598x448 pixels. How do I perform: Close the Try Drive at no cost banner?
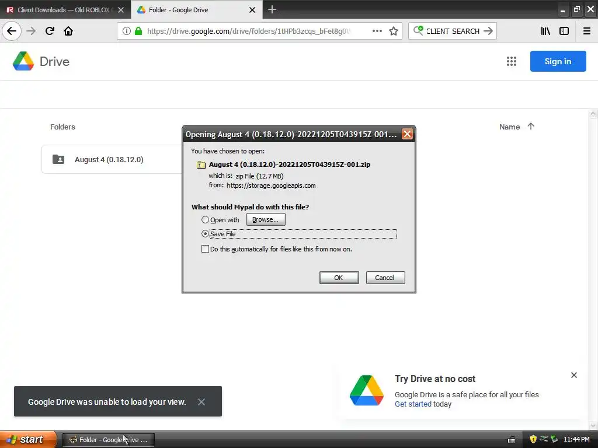574,375
